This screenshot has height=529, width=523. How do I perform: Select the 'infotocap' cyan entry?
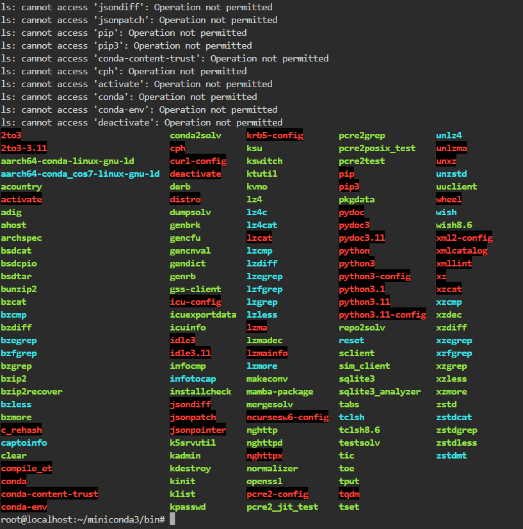(193, 379)
